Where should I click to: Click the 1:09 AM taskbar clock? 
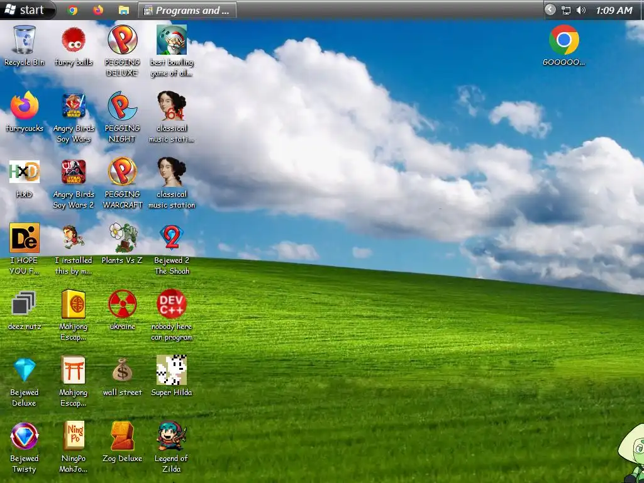(614, 10)
